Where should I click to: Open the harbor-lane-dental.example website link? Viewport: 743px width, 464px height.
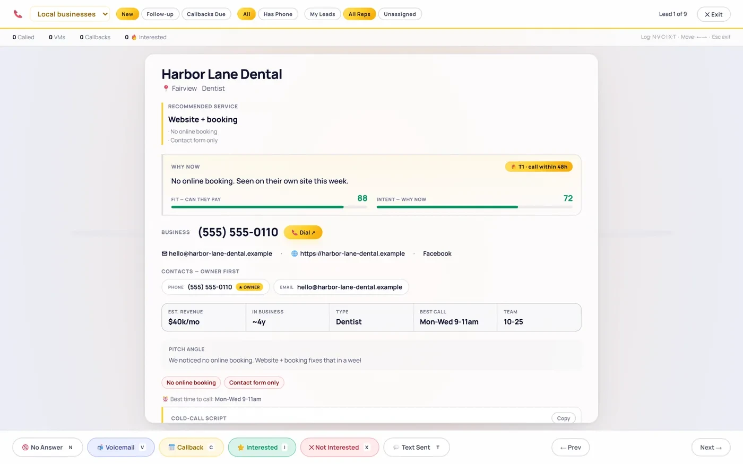tap(352, 253)
